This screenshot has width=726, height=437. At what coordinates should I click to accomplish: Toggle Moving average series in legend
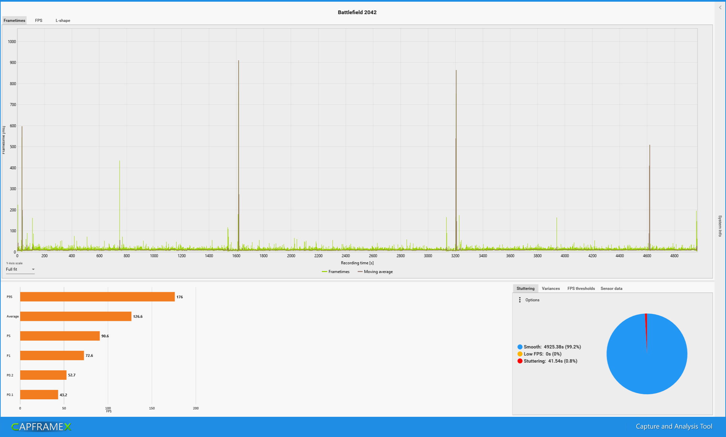[x=375, y=272]
